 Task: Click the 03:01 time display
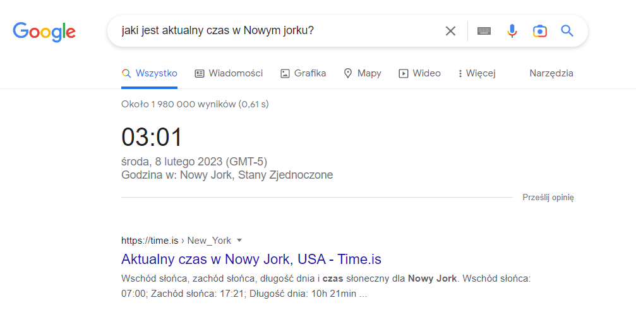(x=152, y=138)
